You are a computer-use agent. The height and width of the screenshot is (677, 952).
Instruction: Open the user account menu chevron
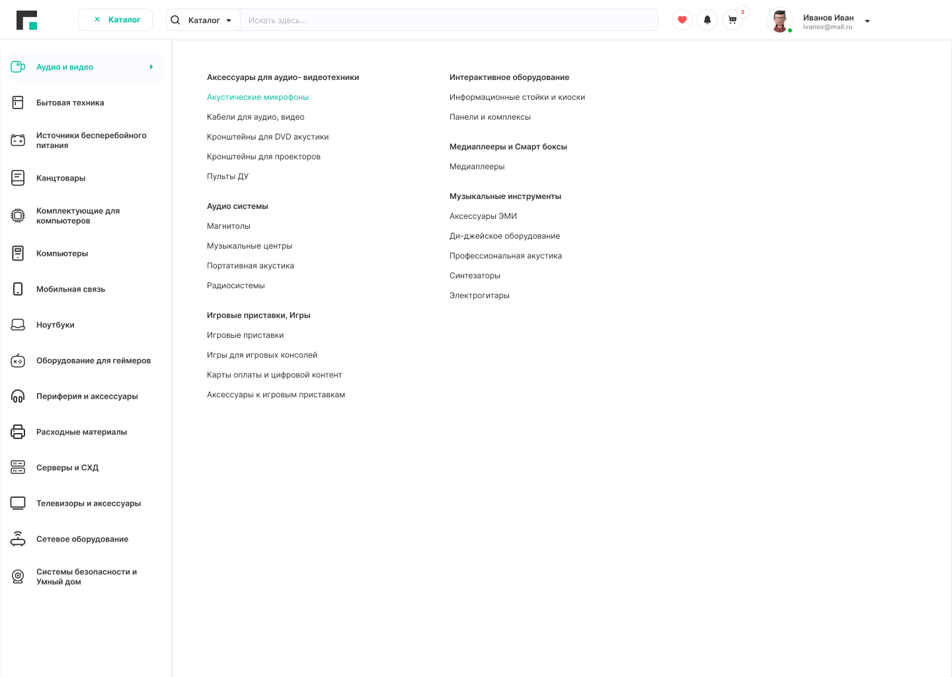(x=867, y=20)
